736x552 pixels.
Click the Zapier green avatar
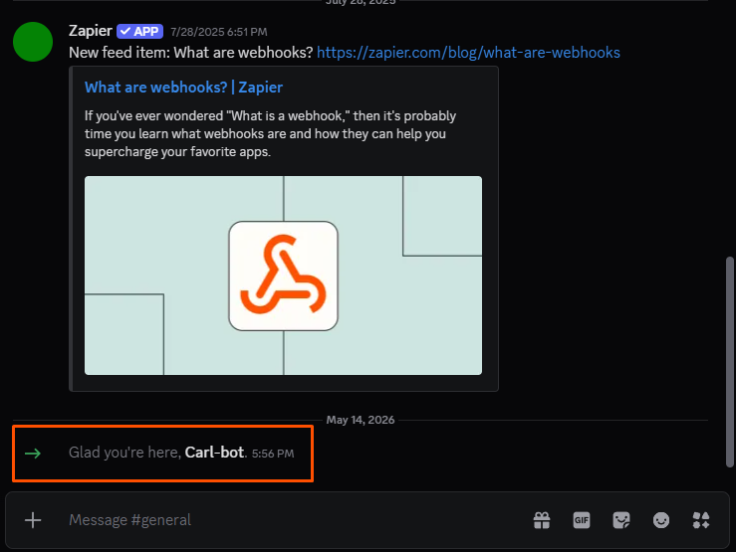point(33,42)
